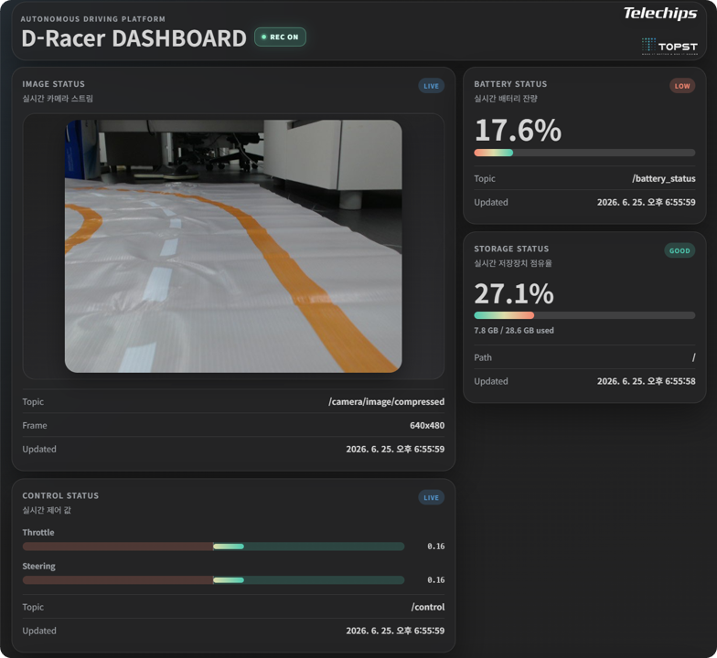Click the 실시간 배터리 잔량 subtitle
The image size is (717, 658).
[x=506, y=99]
